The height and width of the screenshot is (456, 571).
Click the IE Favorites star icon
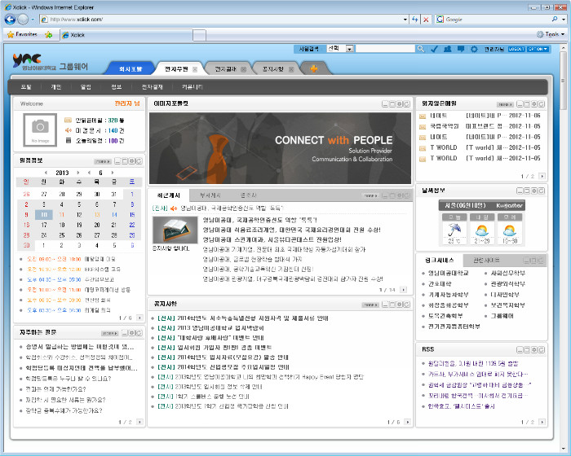coord(11,35)
